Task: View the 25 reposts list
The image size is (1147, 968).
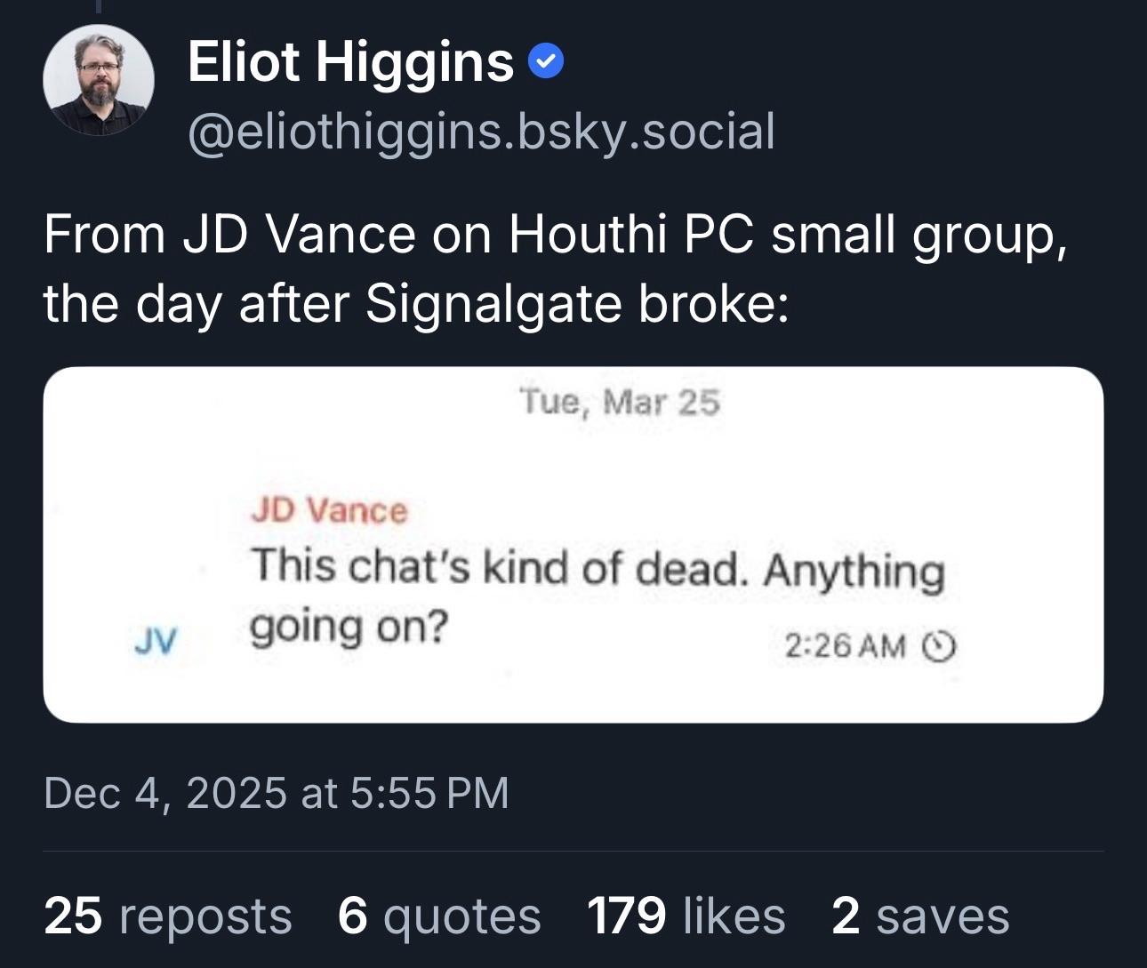Action: pyautogui.click(x=167, y=916)
